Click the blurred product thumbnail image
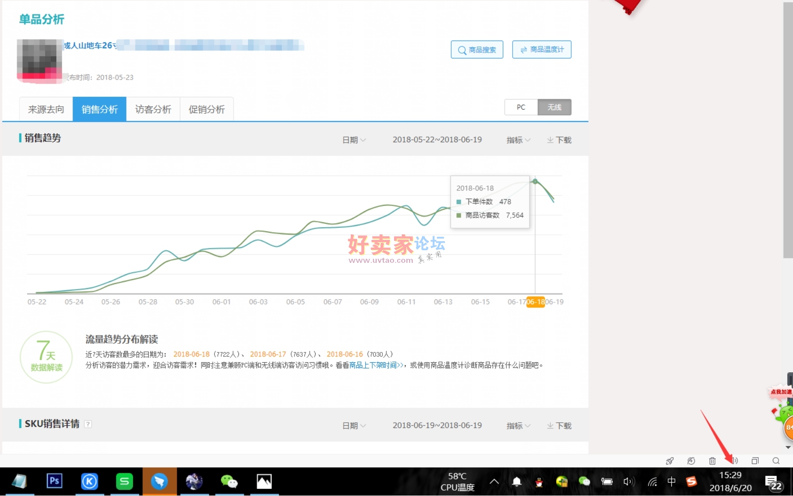 pos(40,61)
